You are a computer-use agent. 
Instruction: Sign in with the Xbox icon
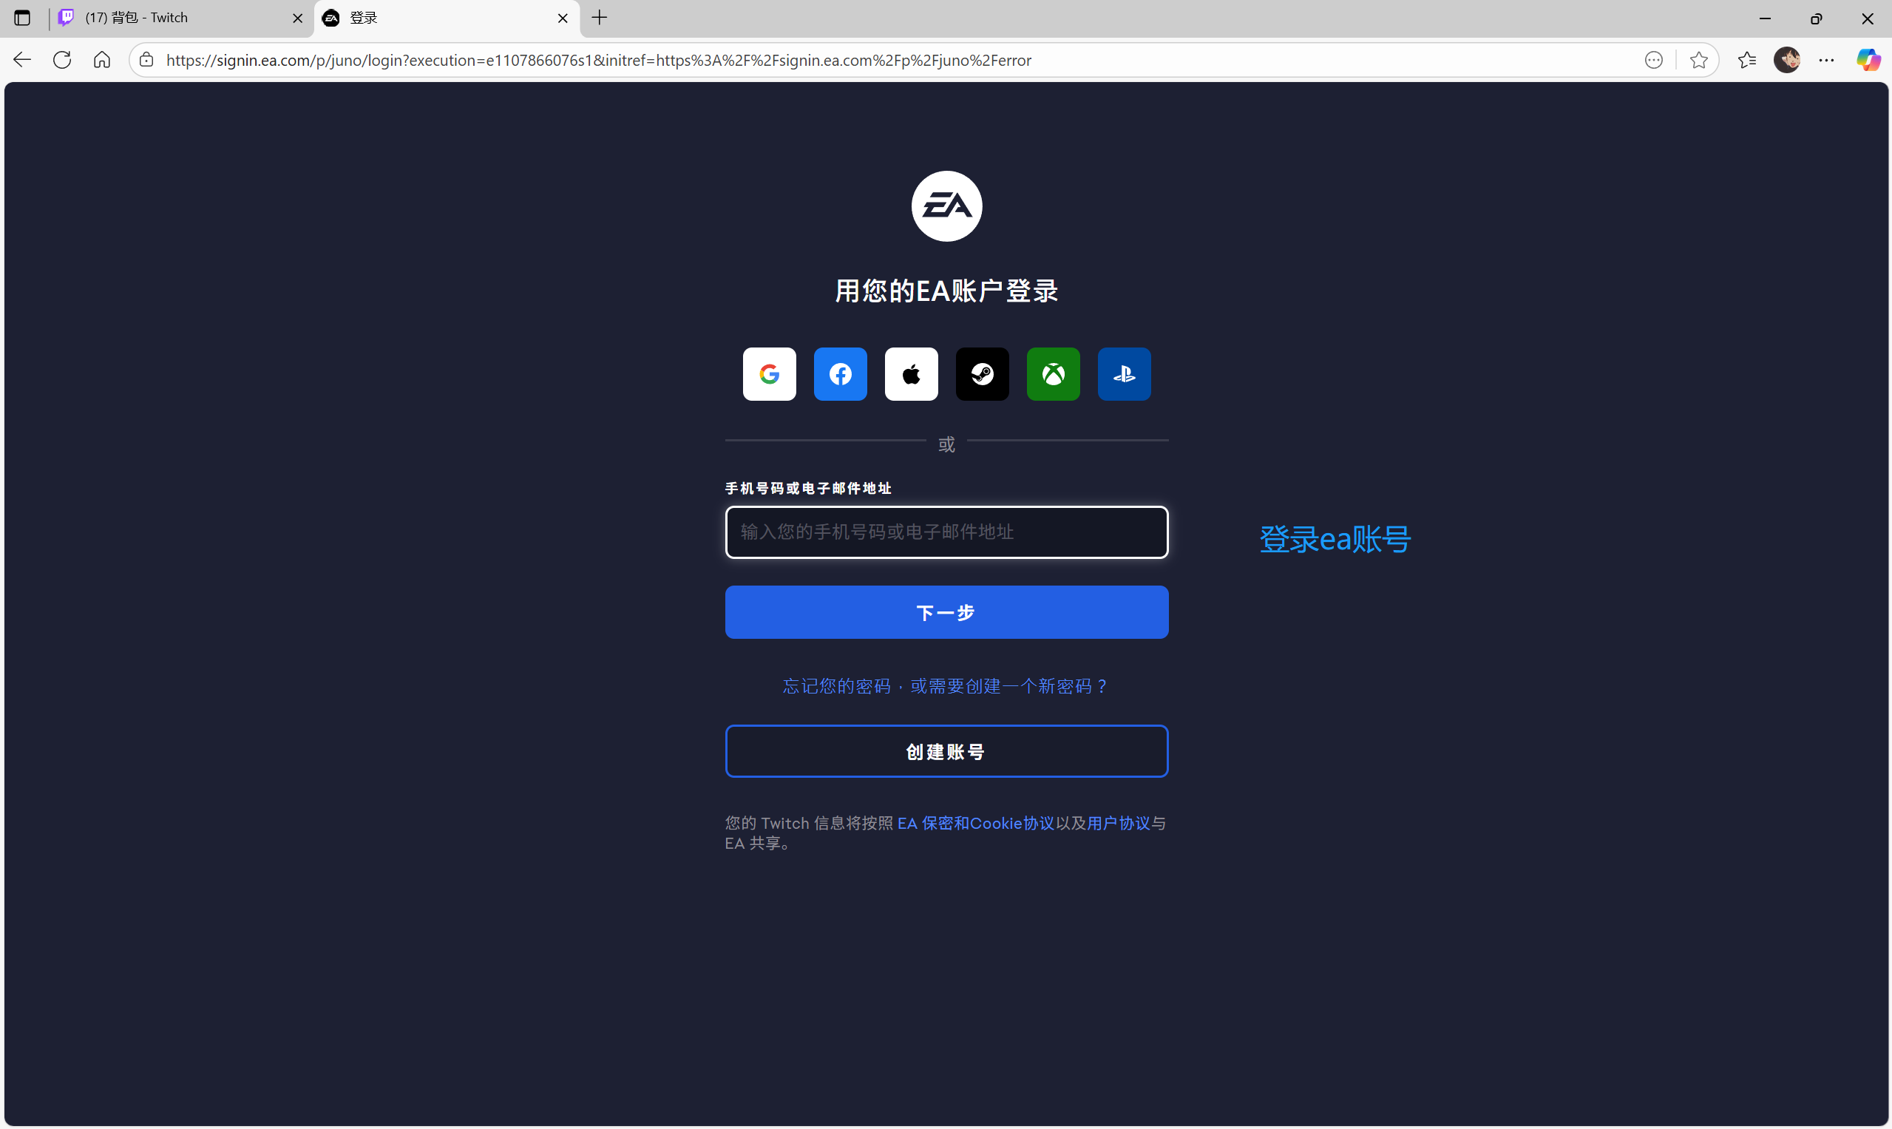(1053, 373)
